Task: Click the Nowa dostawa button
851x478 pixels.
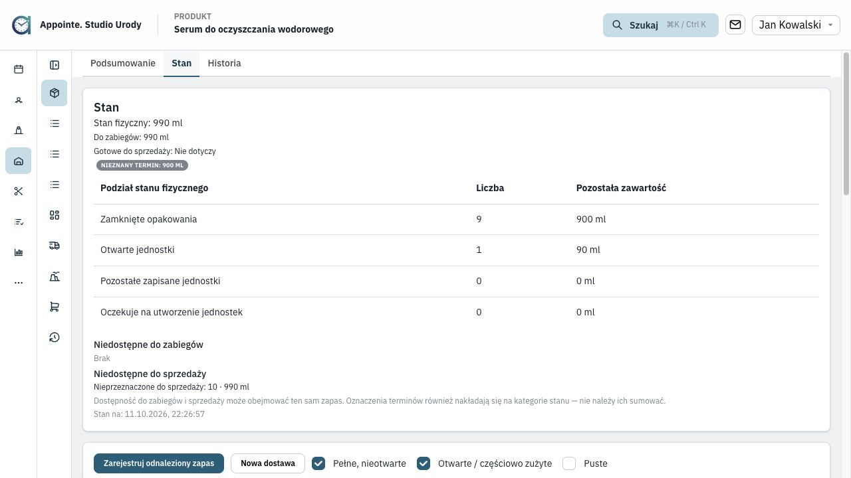Action: (x=268, y=463)
